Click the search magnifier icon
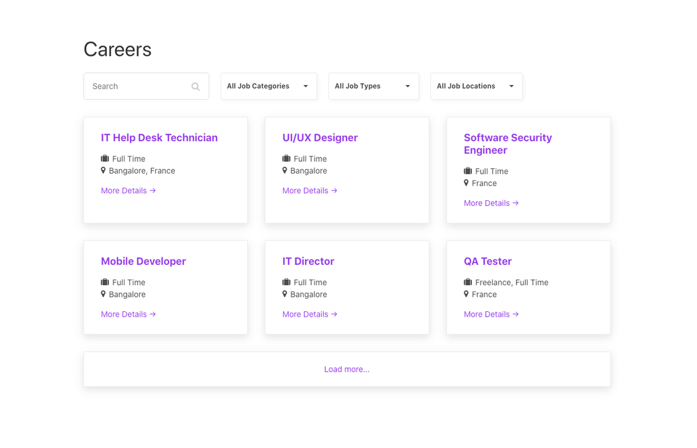The width and height of the screenshot is (697, 448). 195,86
